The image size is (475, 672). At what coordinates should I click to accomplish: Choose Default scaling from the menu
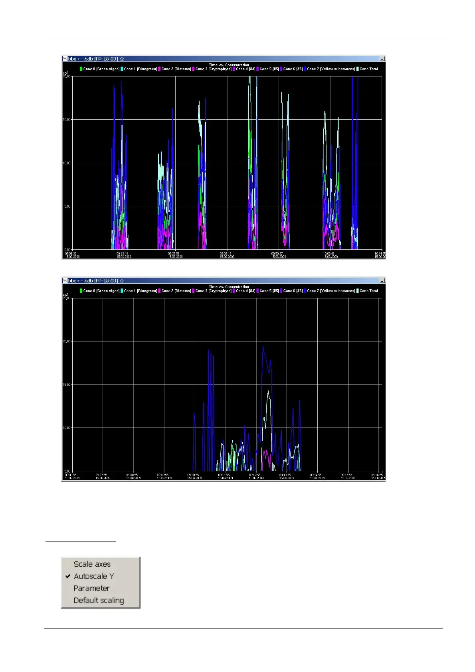[x=101, y=600]
